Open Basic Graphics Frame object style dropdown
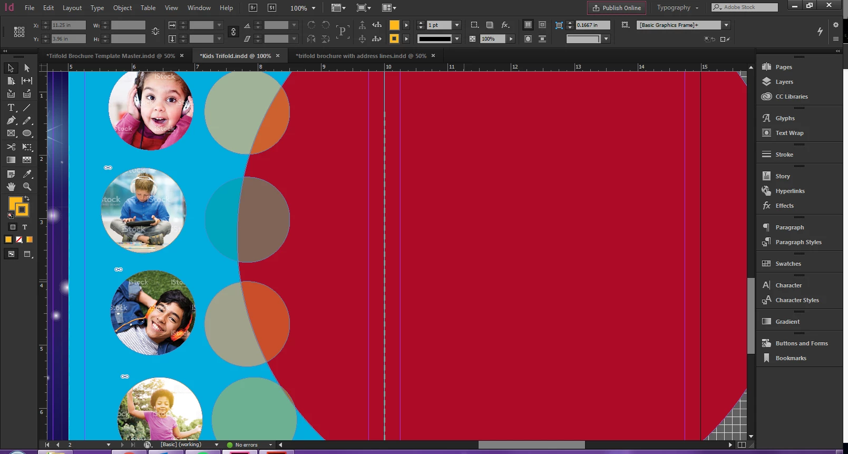The image size is (848, 454). 726,25
